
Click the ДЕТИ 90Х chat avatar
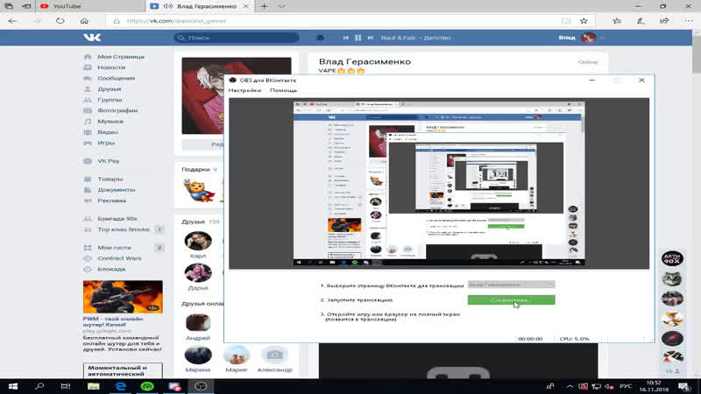click(672, 258)
